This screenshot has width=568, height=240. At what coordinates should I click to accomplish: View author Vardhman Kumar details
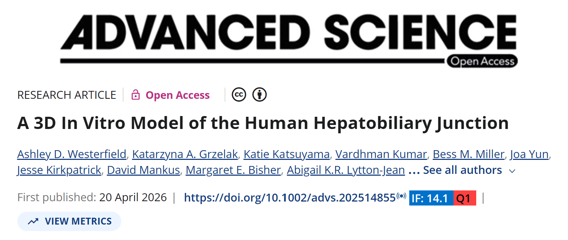pyautogui.click(x=381, y=154)
